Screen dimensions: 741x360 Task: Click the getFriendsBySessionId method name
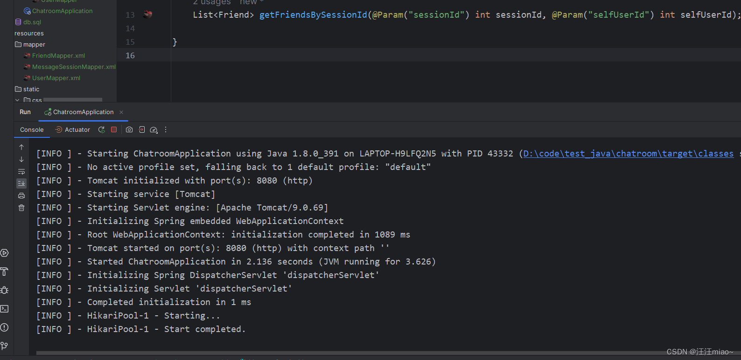313,15
